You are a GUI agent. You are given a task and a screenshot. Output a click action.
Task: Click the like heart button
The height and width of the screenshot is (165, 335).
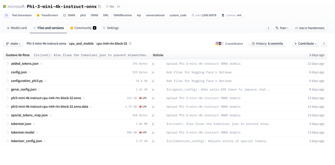click(110, 7)
